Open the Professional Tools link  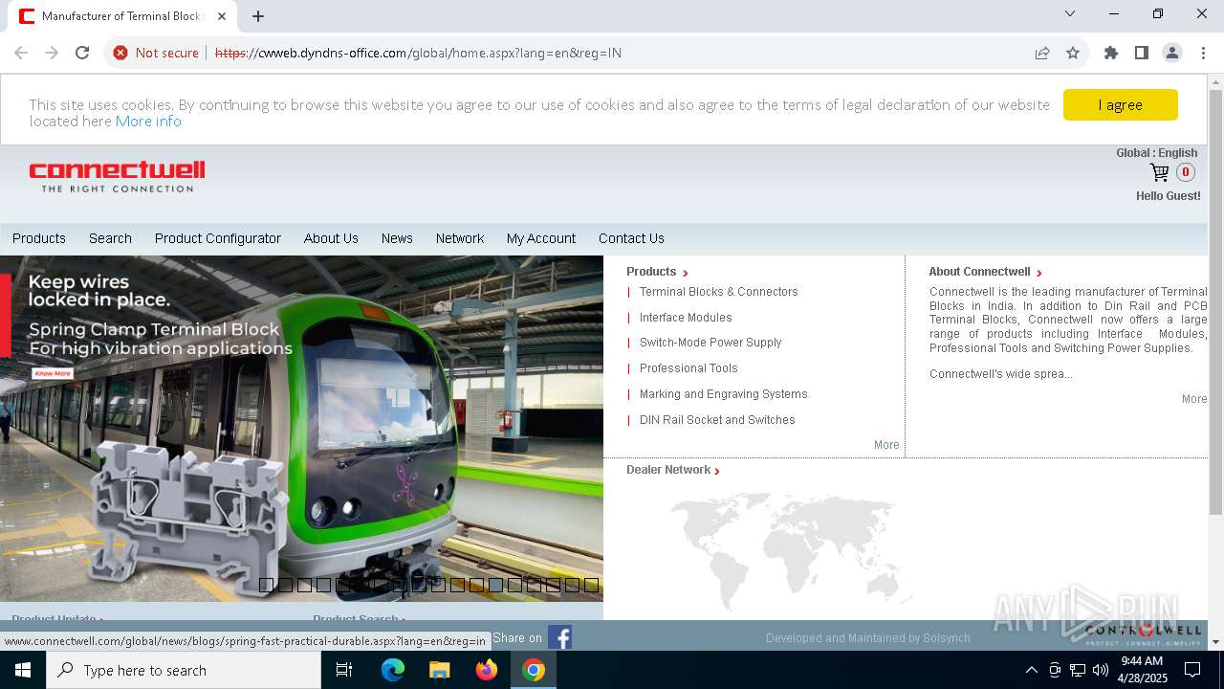(688, 368)
